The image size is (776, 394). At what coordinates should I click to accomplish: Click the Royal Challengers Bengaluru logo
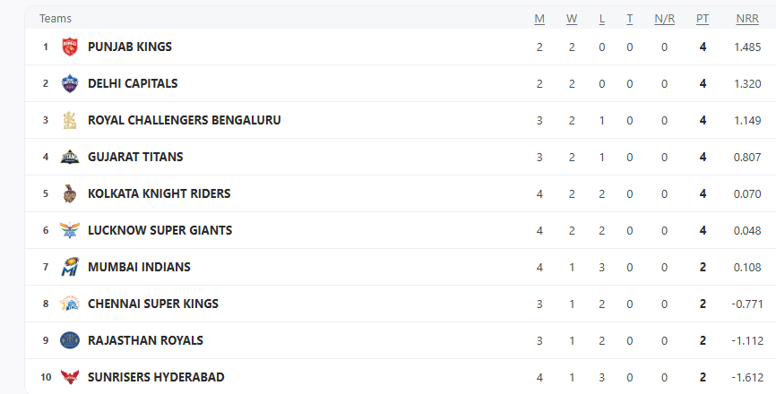70,120
